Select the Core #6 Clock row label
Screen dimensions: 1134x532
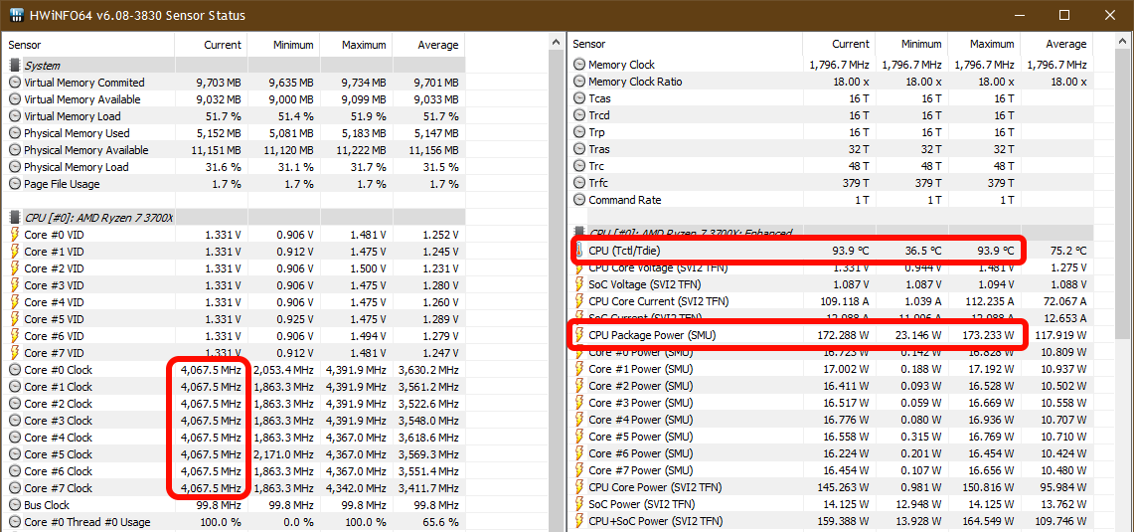tap(58, 471)
